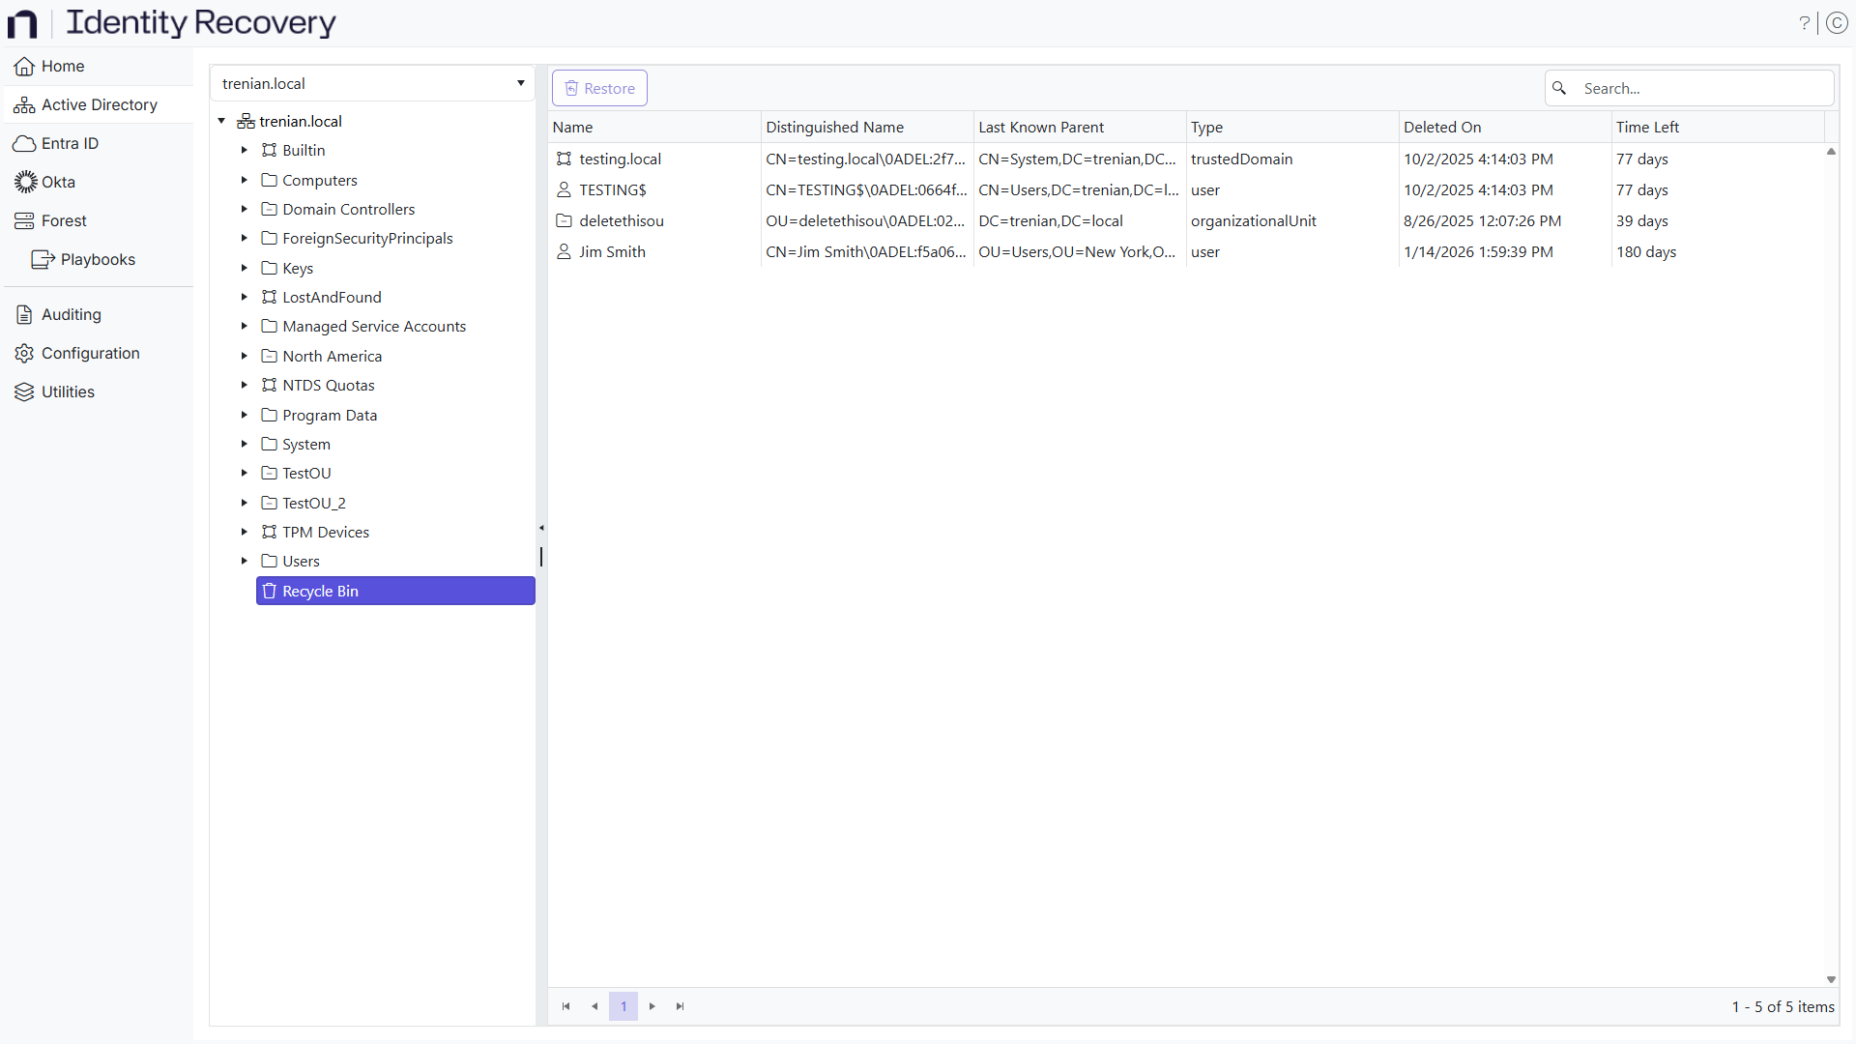Click the Configuration gear icon
The width and height of the screenshot is (1856, 1044).
tap(24, 353)
